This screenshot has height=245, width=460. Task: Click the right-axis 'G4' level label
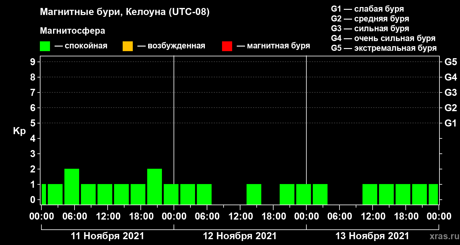click(x=450, y=77)
